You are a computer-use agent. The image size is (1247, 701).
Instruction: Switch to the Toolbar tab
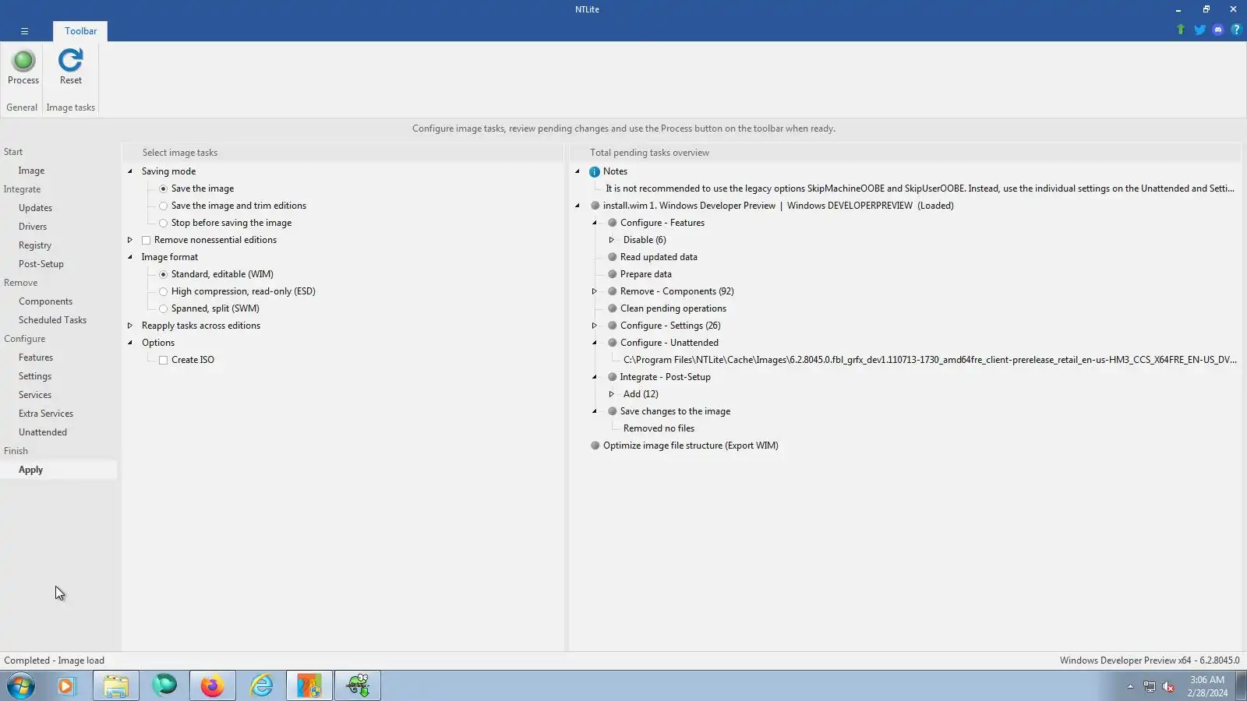pos(80,31)
